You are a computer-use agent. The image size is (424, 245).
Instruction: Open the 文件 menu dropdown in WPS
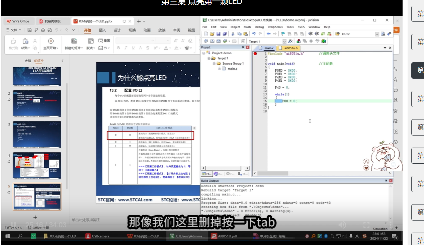pos(13,30)
